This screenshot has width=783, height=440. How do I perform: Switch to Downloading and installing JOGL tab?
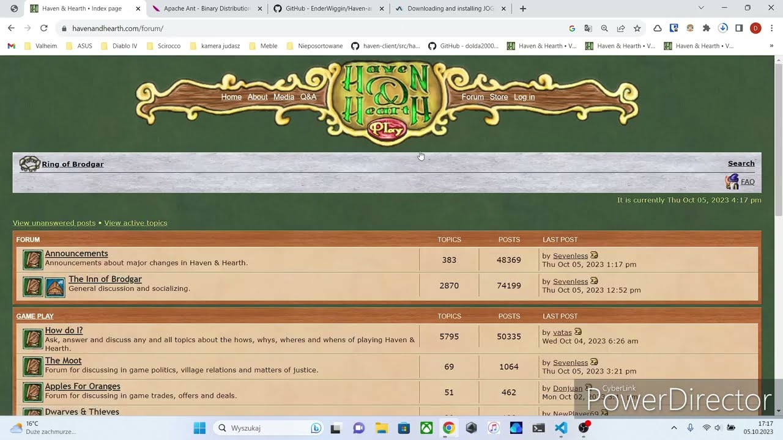pos(451,9)
